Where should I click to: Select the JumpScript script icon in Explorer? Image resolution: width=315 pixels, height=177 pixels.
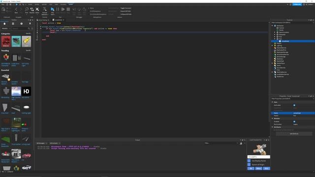click(x=280, y=41)
